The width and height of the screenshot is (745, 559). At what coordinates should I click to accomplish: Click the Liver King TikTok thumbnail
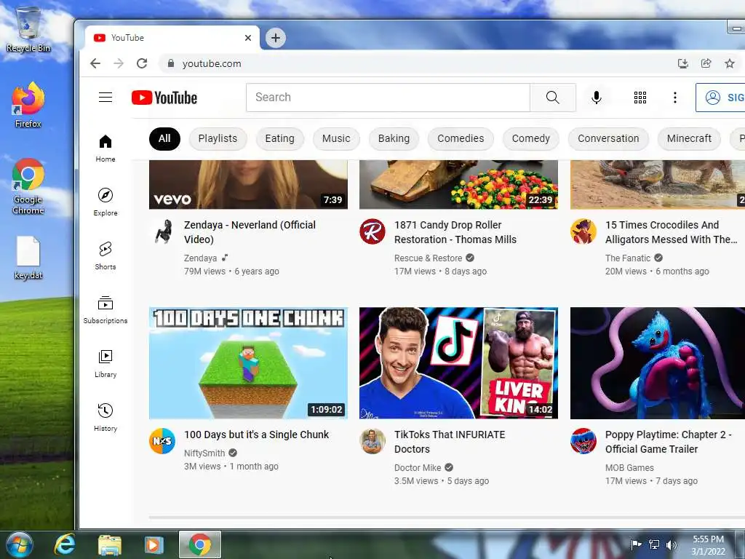(x=458, y=363)
